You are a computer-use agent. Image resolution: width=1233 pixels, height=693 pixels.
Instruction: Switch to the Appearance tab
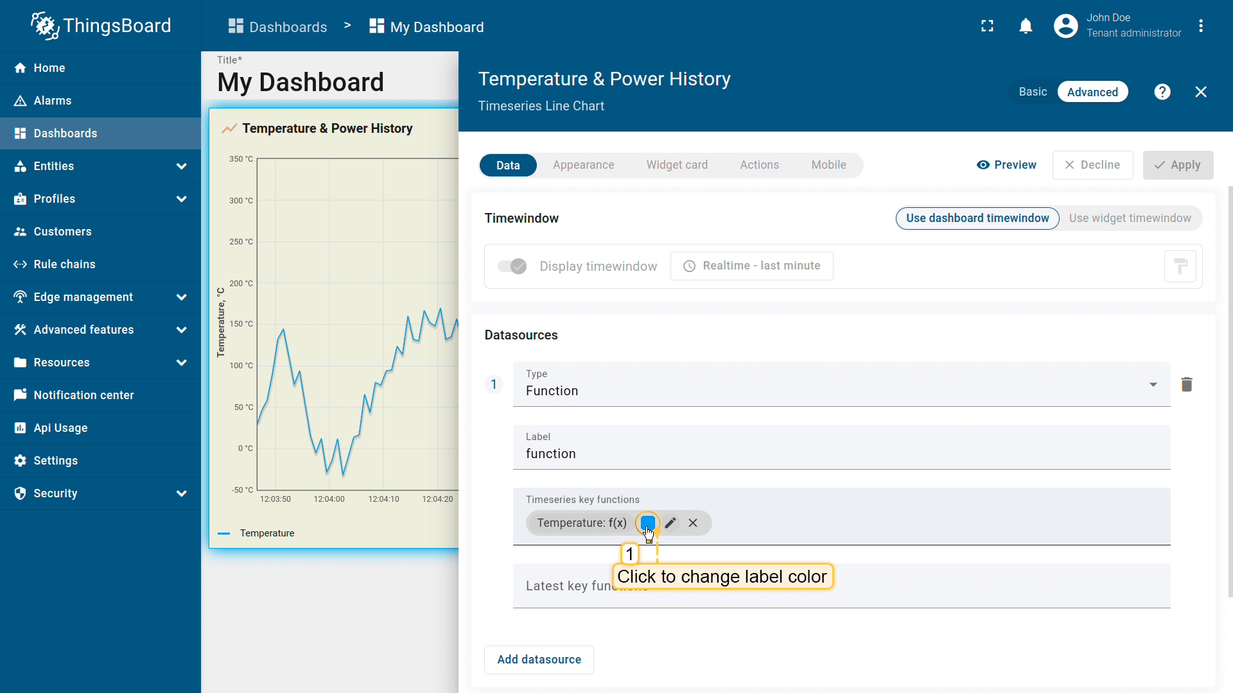pyautogui.click(x=583, y=165)
